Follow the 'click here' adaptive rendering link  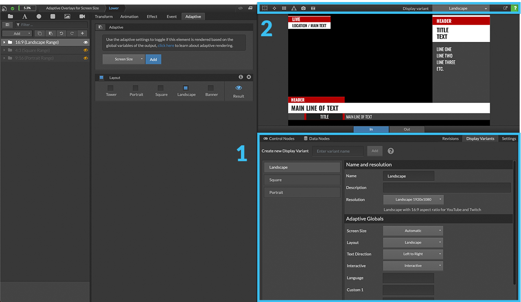point(166,46)
